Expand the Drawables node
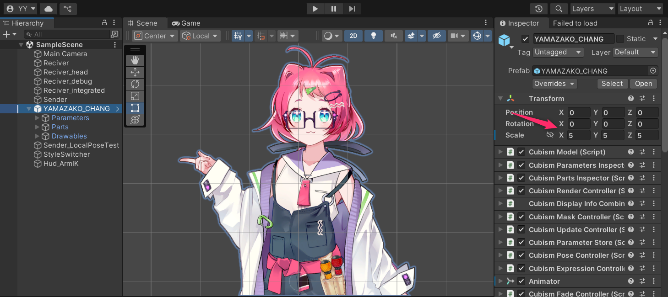 [x=38, y=136]
